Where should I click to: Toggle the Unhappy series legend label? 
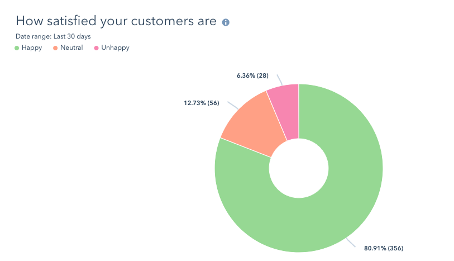114,48
